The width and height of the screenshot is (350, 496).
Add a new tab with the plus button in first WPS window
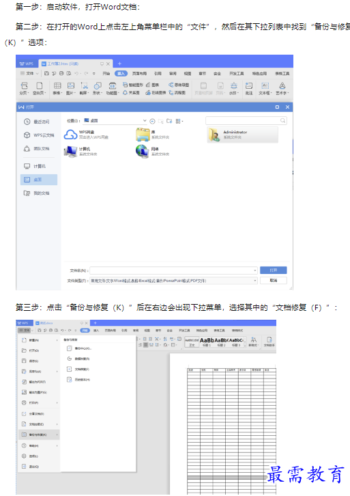click(x=119, y=64)
